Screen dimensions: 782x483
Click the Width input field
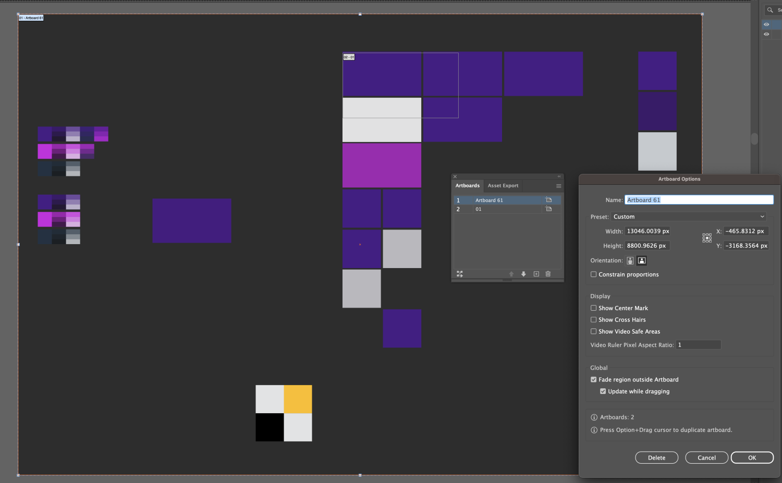pyautogui.click(x=647, y=231)
